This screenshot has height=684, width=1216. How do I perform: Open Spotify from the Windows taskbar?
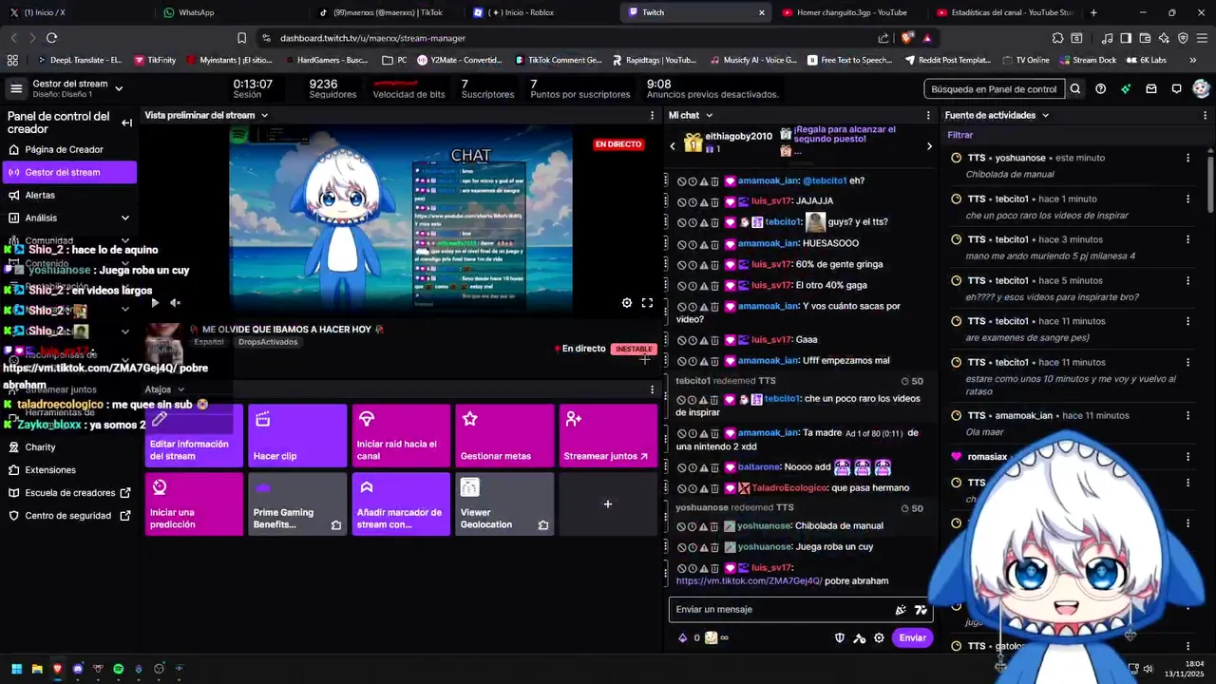(x=118, y=669)
